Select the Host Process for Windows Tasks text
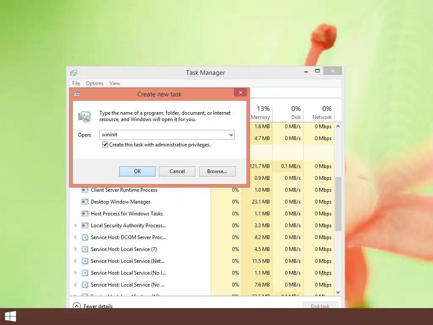Viewport: 433px width, 325px height. [x=127, y=214]
